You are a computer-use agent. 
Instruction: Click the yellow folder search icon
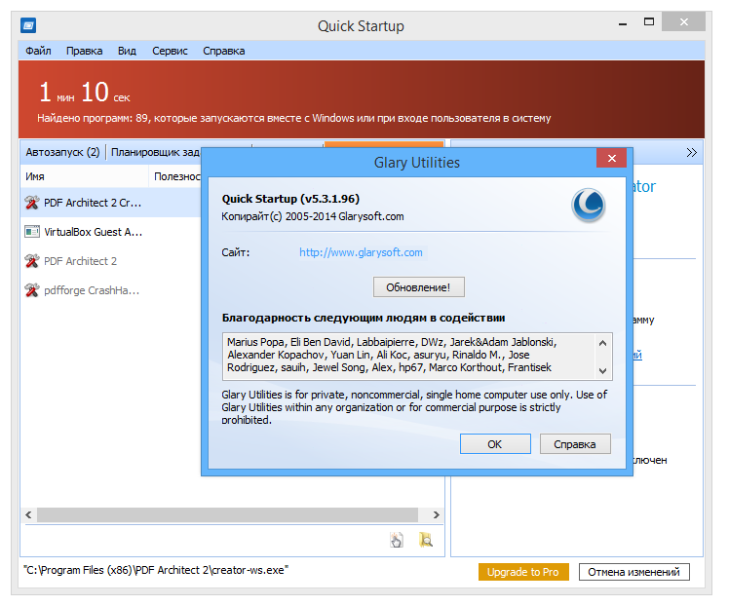[x=426, y=540]
